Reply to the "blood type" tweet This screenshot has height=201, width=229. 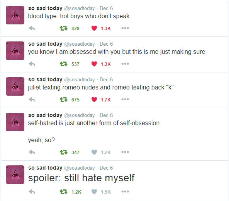click(32, 28)
